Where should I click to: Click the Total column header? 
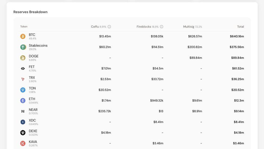[240, 27]
